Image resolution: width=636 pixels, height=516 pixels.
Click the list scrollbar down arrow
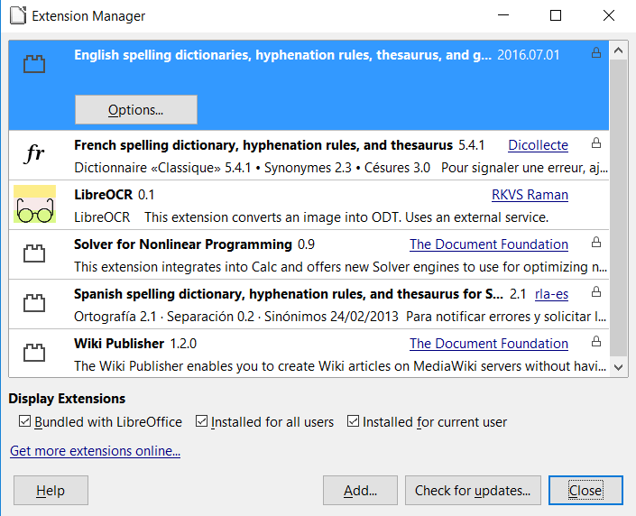pyautogui.click(x=618, y=367)
